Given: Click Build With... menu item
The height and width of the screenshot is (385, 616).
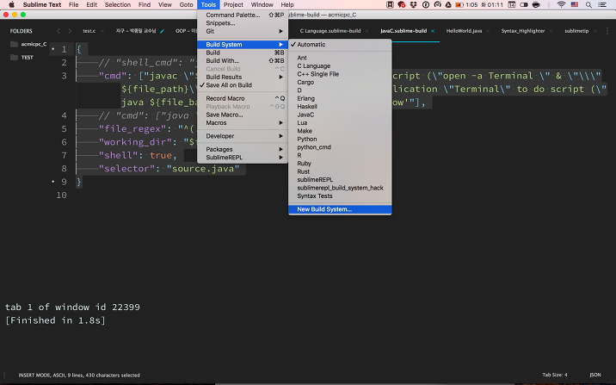Looking at the screenshot, I should 243,60.
